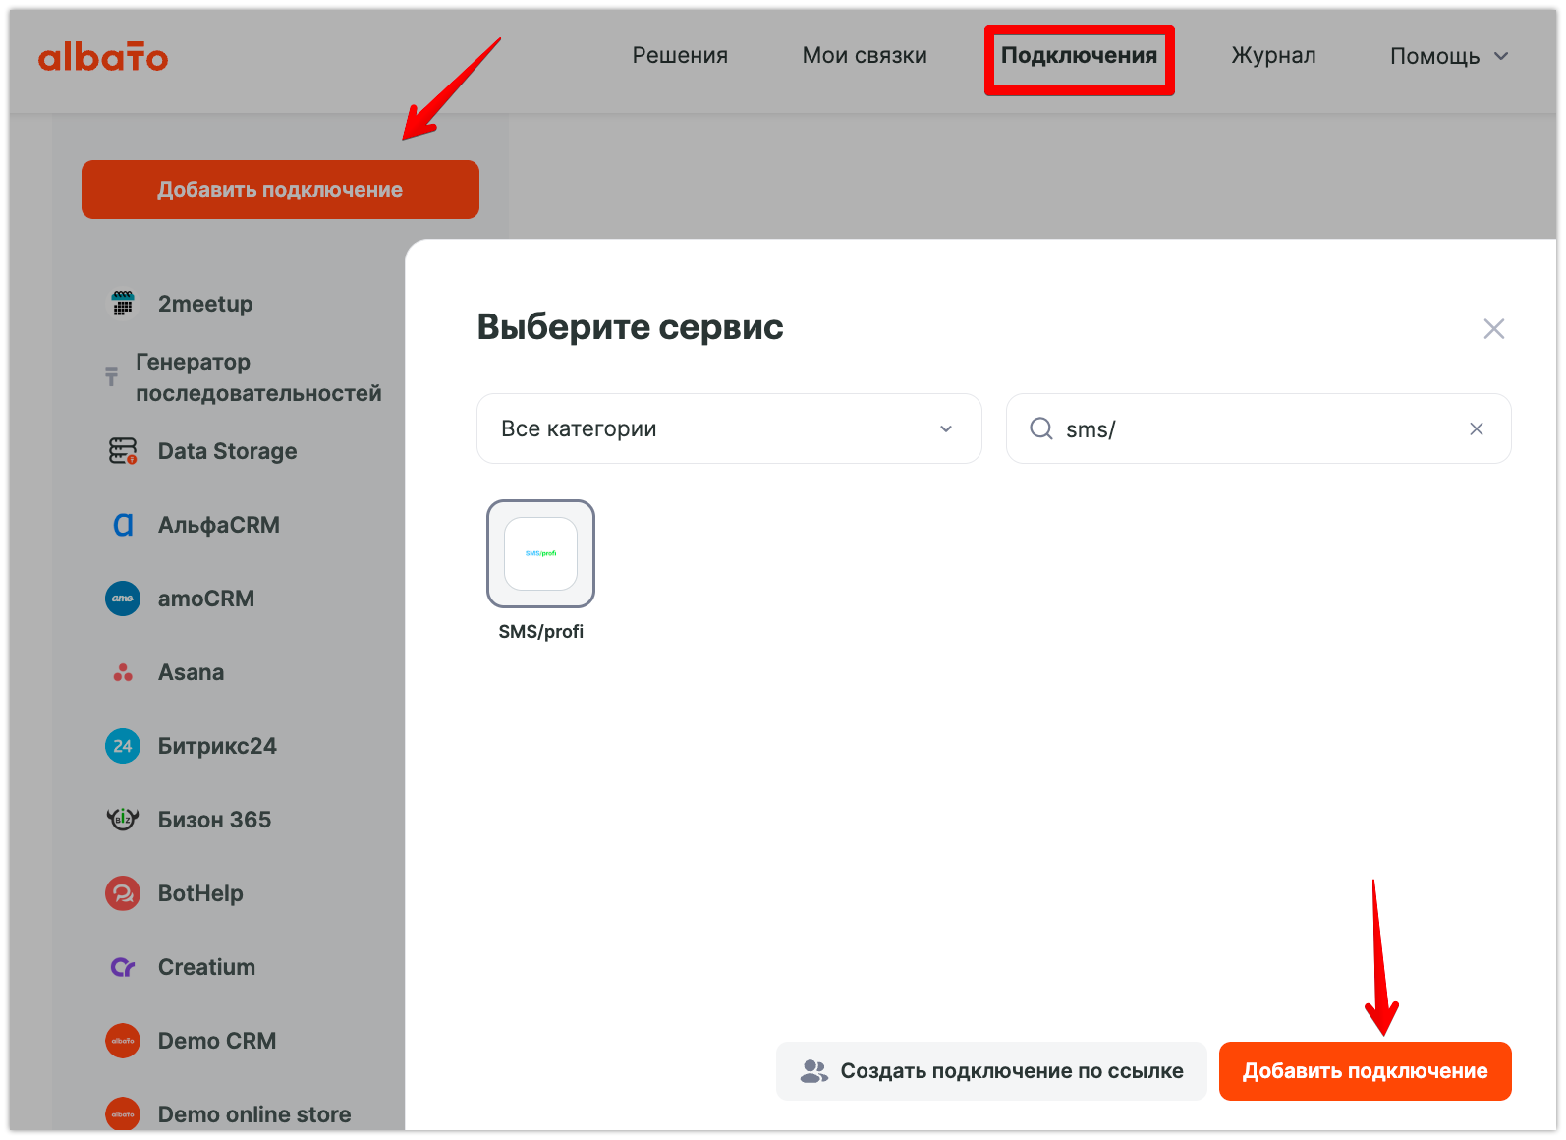Click the Asana three-dot icon

coord(123,672)
